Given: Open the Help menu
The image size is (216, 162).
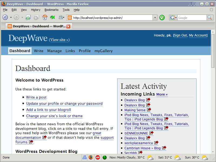Looking at the screenshot, I should [77, 10].
